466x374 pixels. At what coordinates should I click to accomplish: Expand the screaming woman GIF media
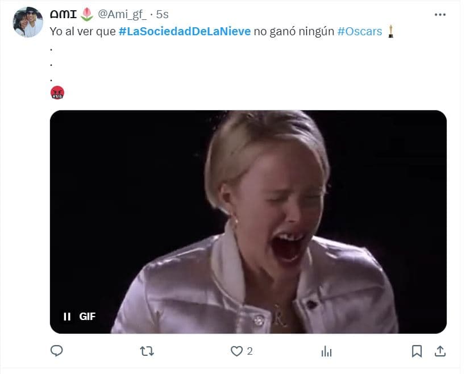[x=248, y=222]
